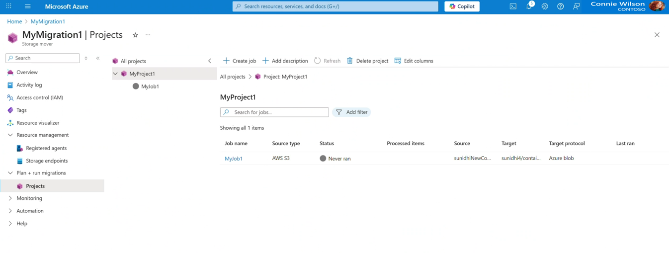
Task: Collapse Plan + run migrations section
Action: pos(10,173)
